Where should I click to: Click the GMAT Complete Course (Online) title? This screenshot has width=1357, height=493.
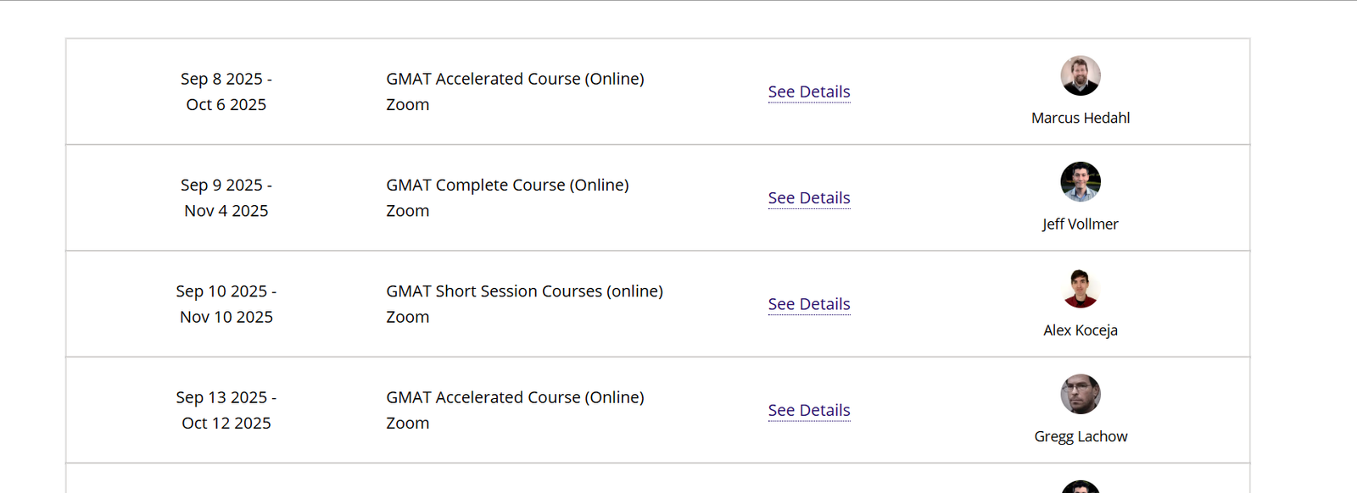(x=507, y=185)
